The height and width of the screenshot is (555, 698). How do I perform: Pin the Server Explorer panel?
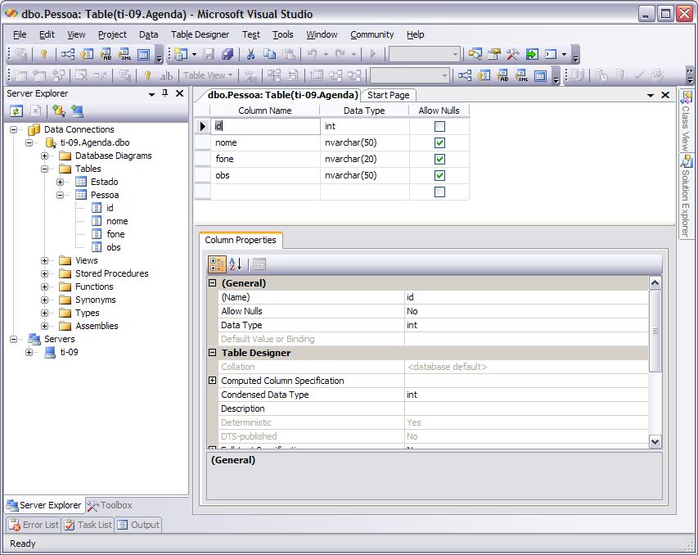[x=165, y=94]
